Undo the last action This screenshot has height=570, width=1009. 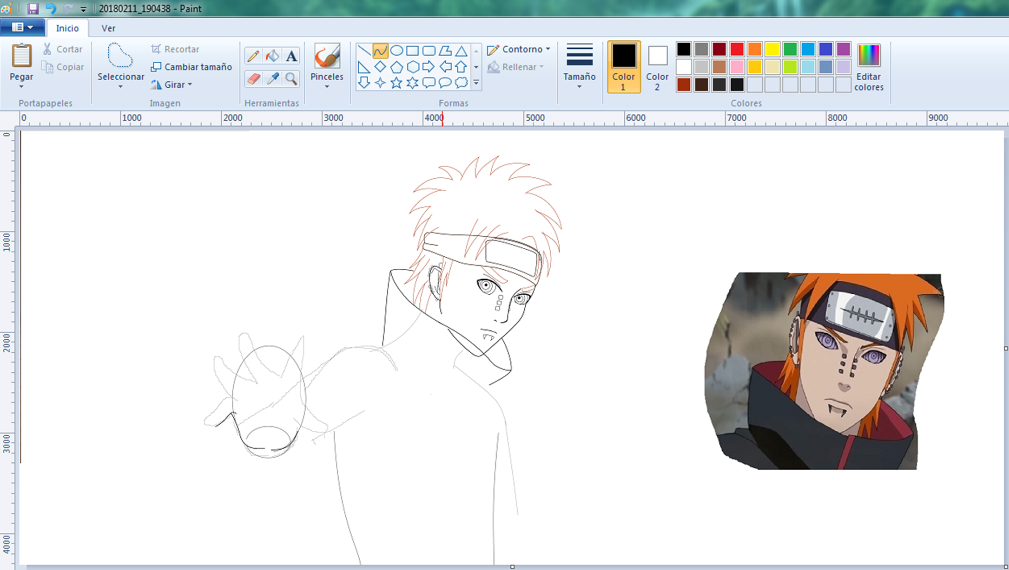click(x=51, y=8)
